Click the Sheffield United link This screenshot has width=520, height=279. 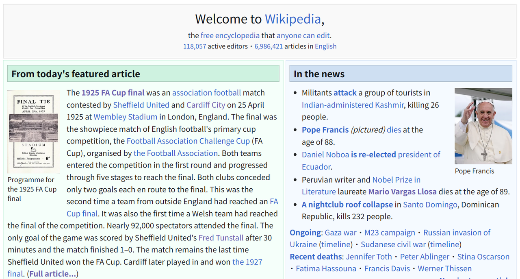(x=141, y=105)
